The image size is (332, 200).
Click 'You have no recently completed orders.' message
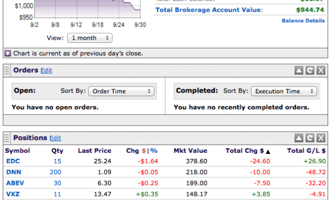(x=241, y=107)
